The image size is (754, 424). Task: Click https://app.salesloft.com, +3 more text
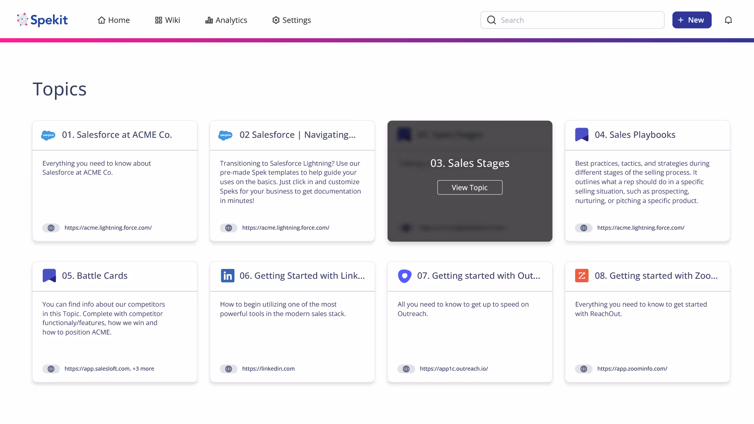pyautogui.click(x=109, y=369)
